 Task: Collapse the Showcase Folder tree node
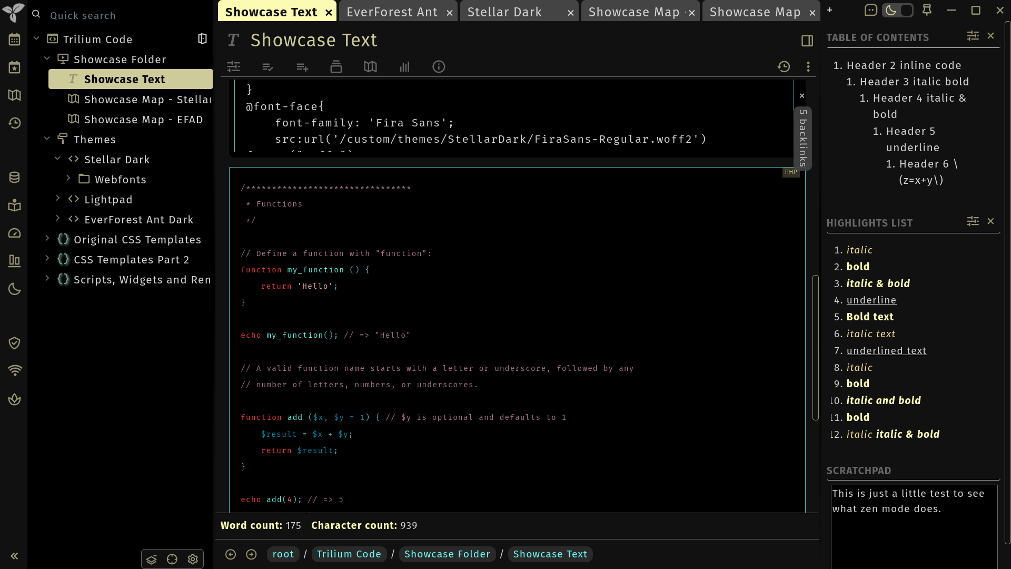[x=47, y=58]
